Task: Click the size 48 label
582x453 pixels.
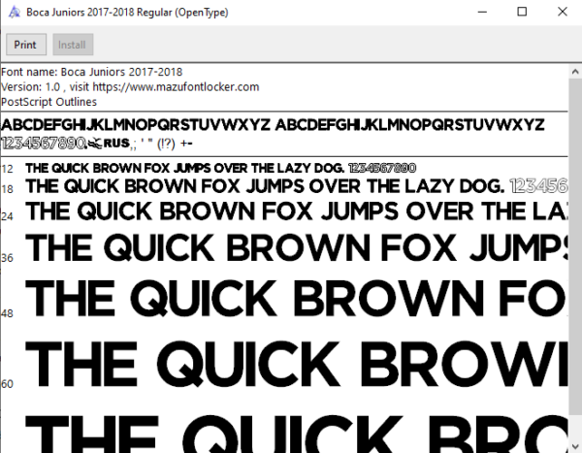Action: [x=7, y=313]
